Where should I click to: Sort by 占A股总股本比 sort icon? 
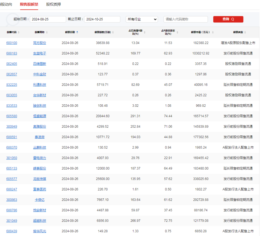(177, 32)
